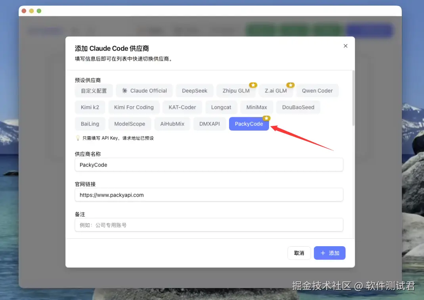Image resolution: width=424 pixels, height=300 pixels.
Task: Choose the Longcat preset
Action: point(221,107)
